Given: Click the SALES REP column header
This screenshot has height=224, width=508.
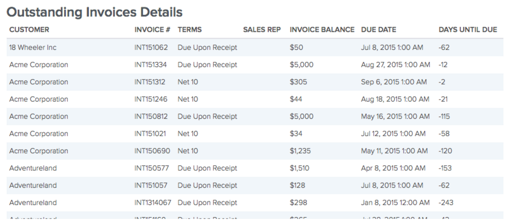Looking at the screenshot, I should (262, 30).
